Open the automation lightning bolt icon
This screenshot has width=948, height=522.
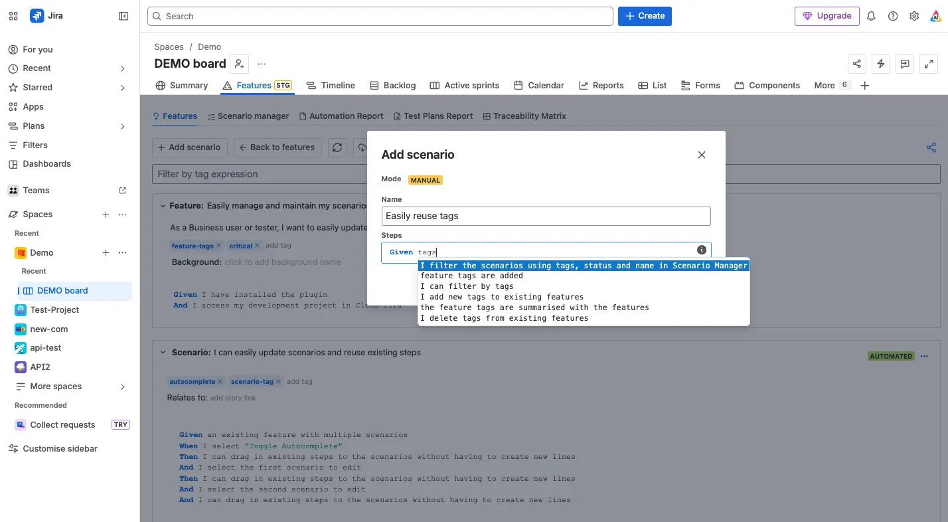coord(881,64)
